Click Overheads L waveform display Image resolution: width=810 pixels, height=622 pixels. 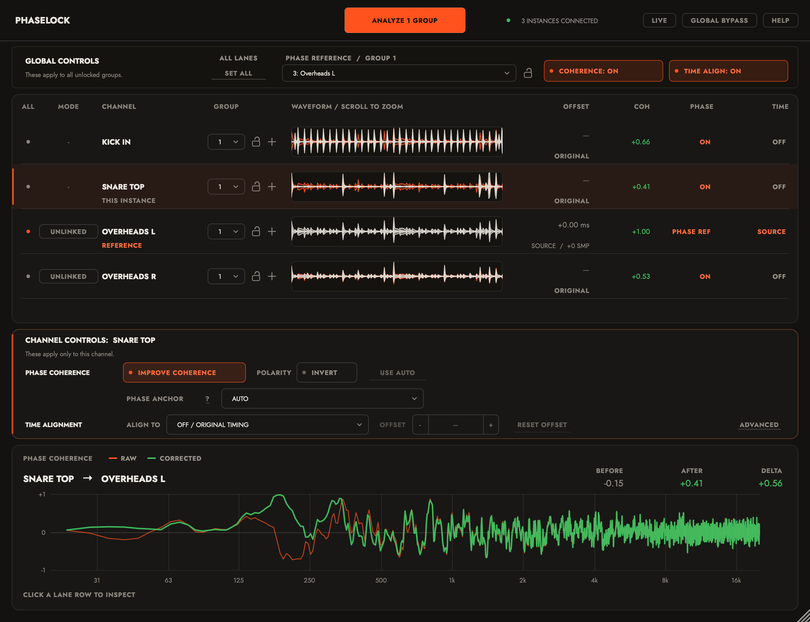[x=396, y=231]
